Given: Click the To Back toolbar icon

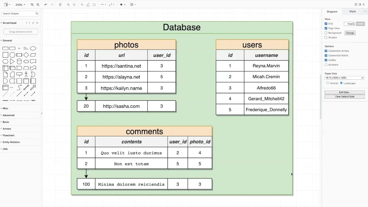Looking at the screenshot, I should (x=74, y=5).
